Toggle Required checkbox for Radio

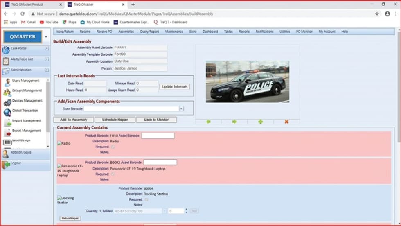point(113,147)
